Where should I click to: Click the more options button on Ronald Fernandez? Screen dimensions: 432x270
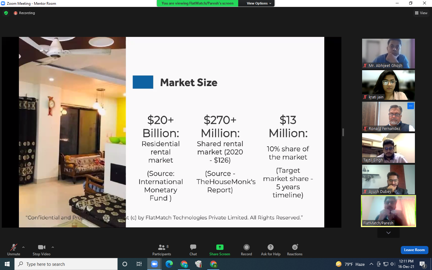(410, 106)
